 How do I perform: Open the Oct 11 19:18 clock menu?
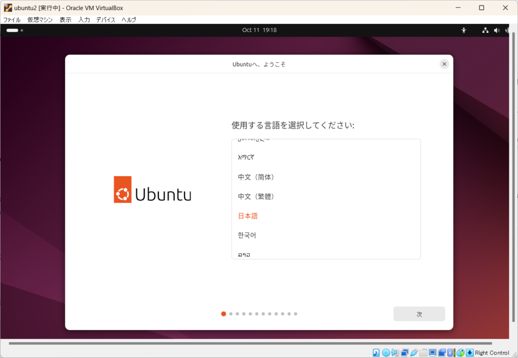[x=260, y=30]
